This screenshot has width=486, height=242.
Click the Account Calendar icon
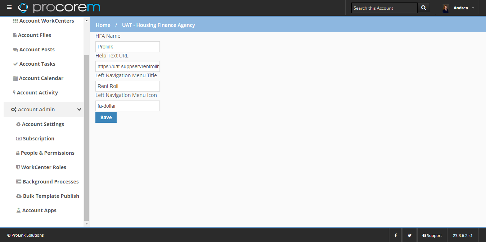click(x=15, y=78)
